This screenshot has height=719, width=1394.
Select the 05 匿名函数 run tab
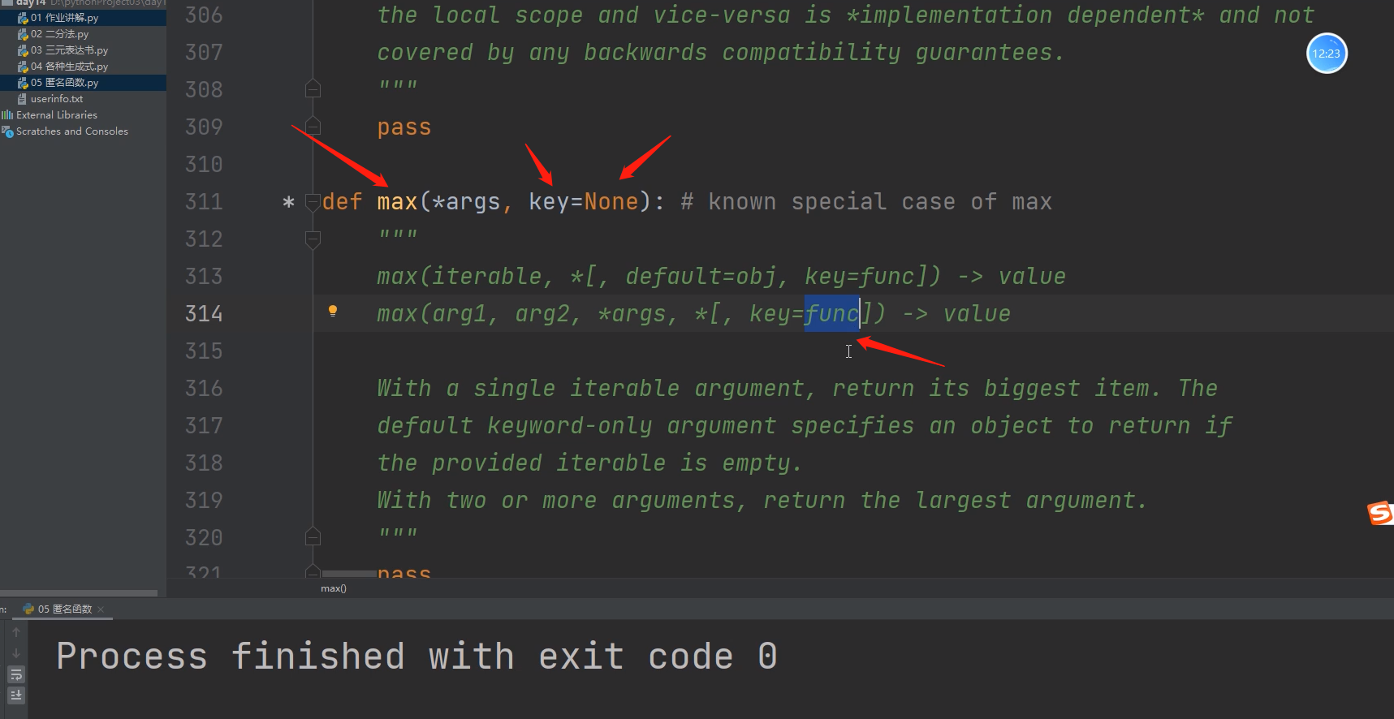pos(63,609)
